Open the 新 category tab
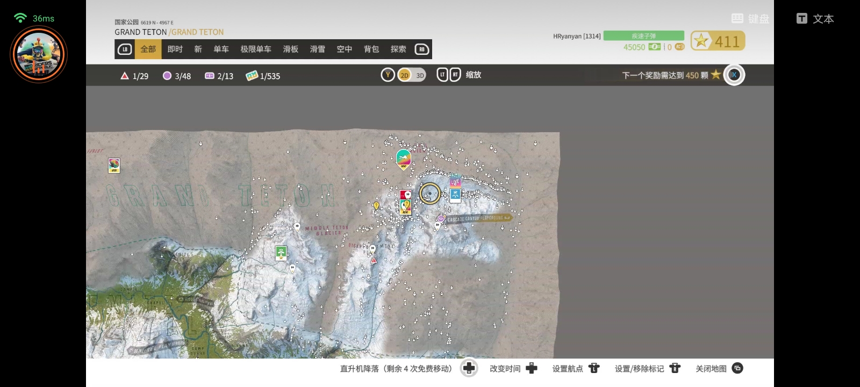 point(198,49)
